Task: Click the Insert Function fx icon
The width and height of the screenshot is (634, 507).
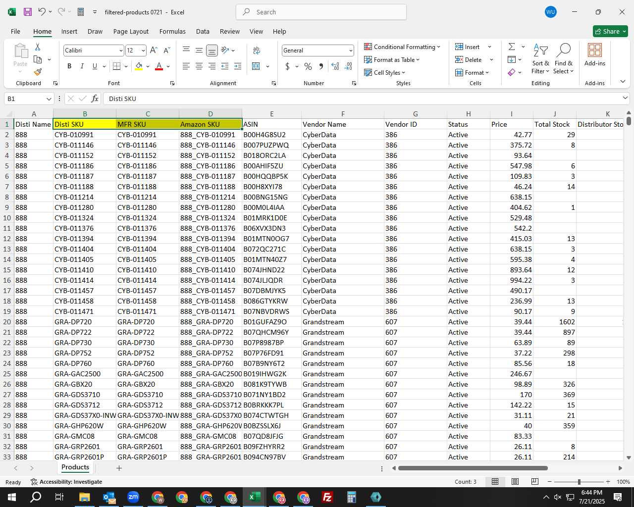Action: point(95,99)
